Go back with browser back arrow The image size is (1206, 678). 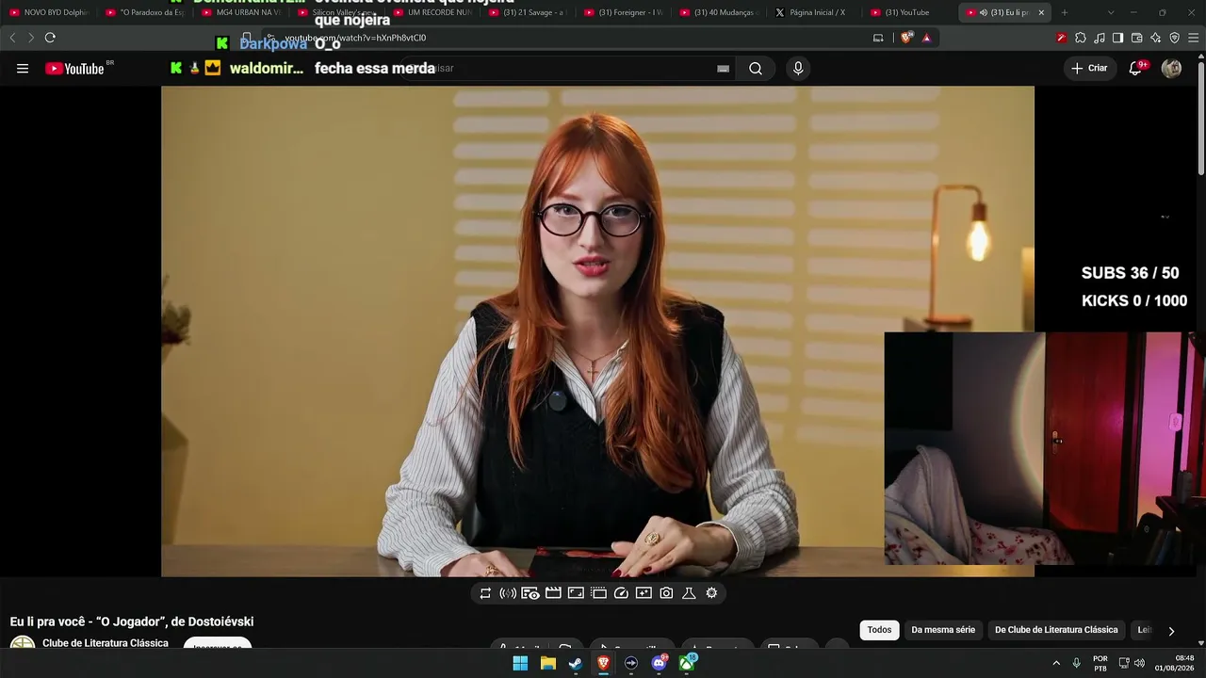[x=12, y=38]
